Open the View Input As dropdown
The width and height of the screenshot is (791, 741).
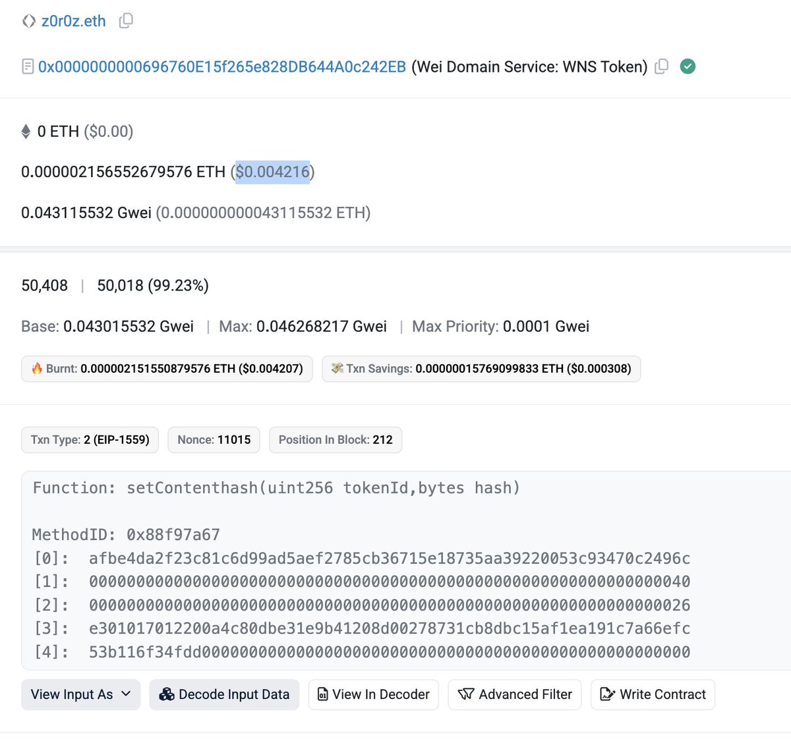click(x=80, y=695)
